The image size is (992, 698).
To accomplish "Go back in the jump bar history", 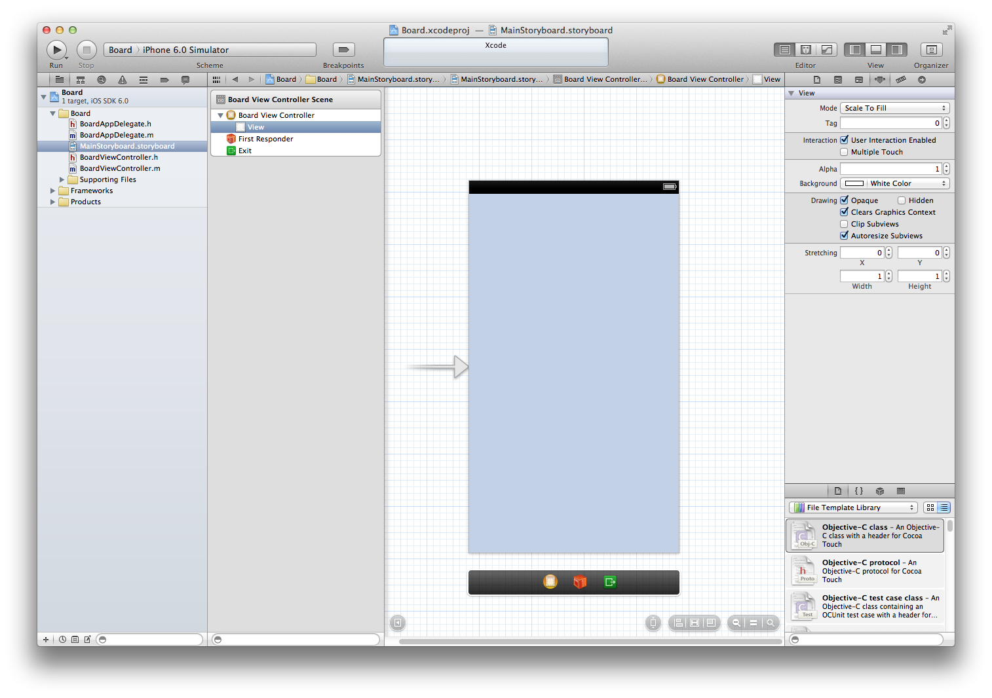I will [x=235, y=79].
